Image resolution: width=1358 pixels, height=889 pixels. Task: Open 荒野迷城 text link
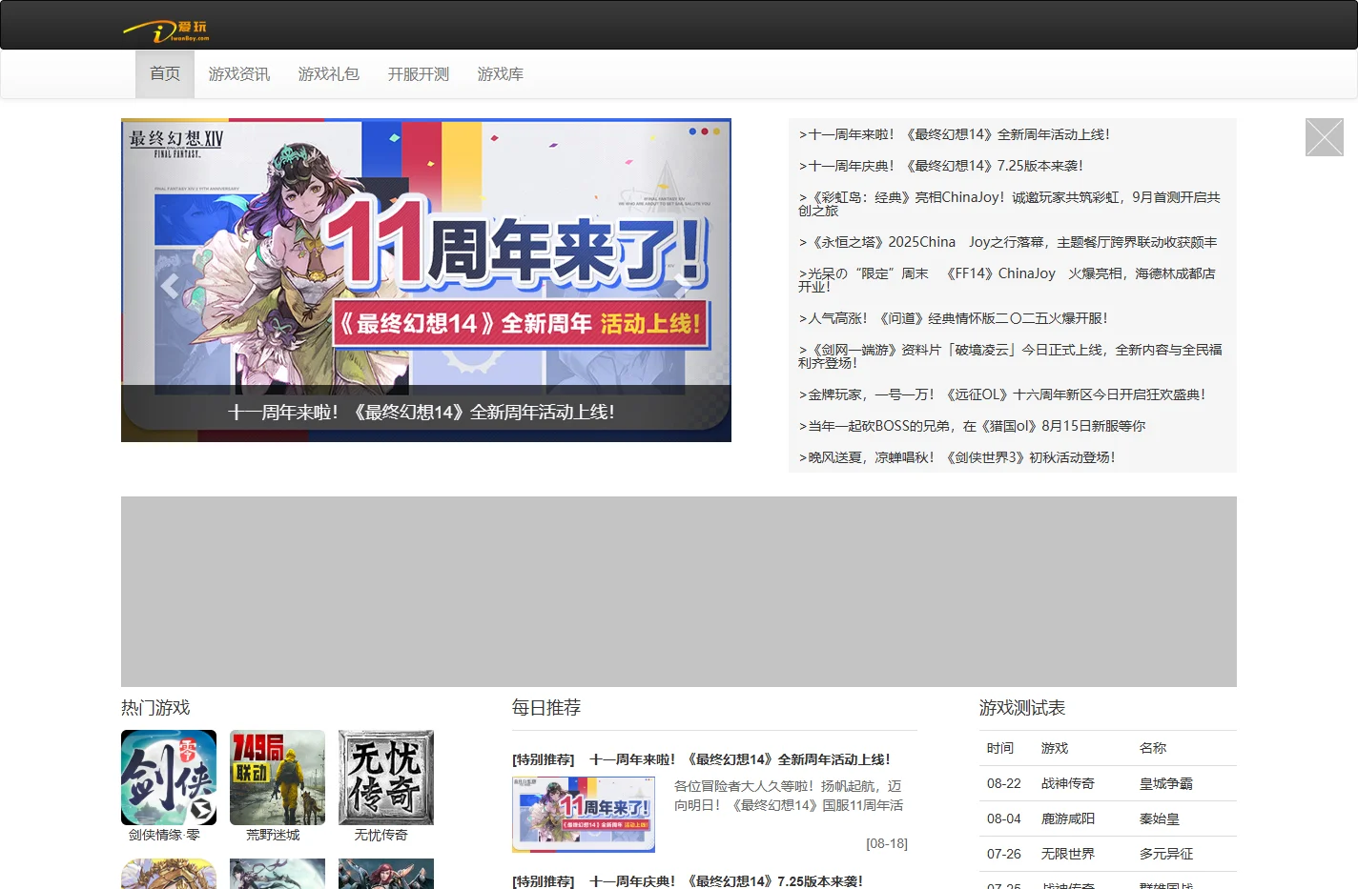point(273,835)
